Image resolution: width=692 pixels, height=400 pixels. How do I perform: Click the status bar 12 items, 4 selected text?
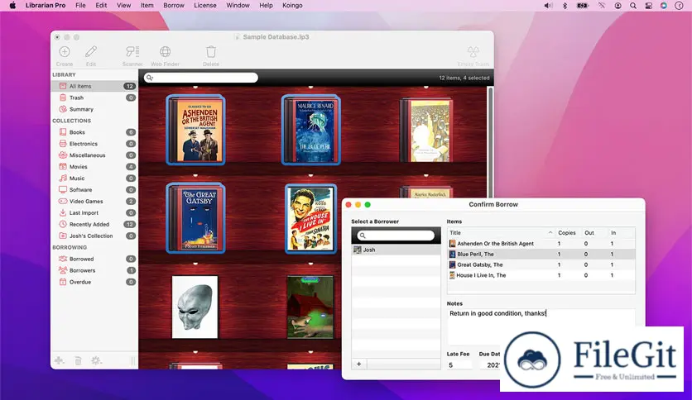point(464,78)
